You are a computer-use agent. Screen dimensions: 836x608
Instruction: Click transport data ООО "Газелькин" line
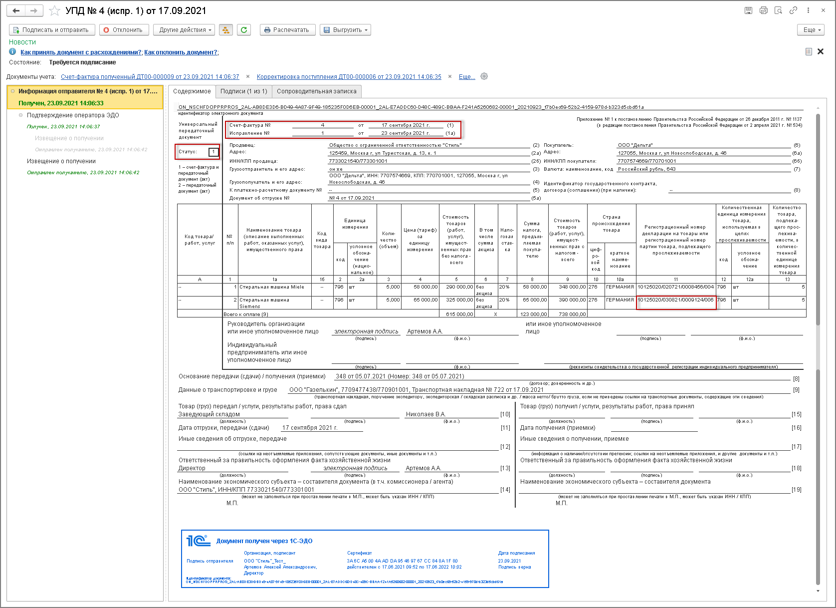[x=417, y=390]
